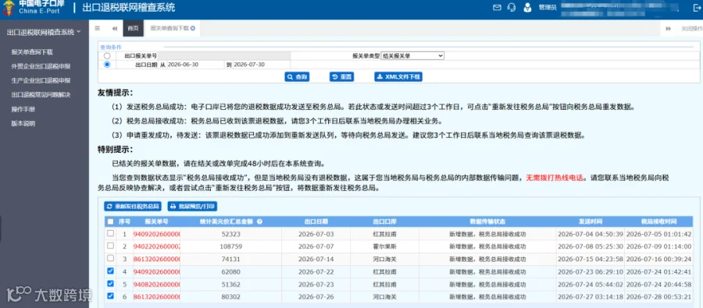Click the user avatar icon beside 管理员
This screenshot has width=703, height=308.
(528, 7)
